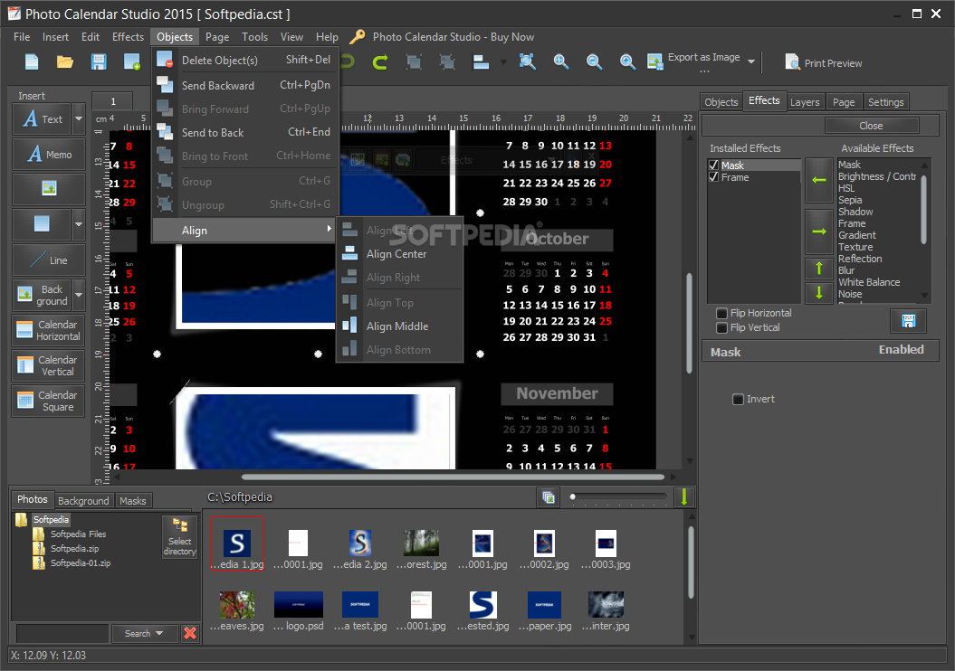Select the Softpedia Files folder
This screenshot has width=955, height=671.
coord(78,534)
